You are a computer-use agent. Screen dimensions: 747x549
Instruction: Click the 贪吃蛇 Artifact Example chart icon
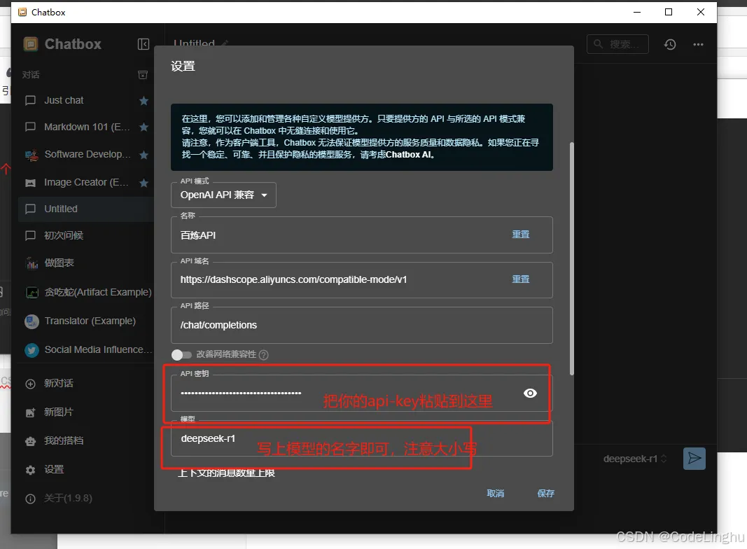32,293
